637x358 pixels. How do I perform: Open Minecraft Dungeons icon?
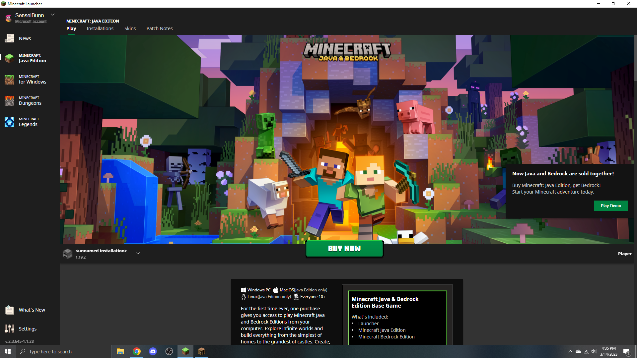[9, 101]
